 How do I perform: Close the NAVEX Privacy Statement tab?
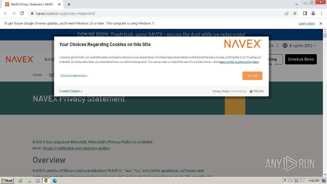tap(59, 4)
